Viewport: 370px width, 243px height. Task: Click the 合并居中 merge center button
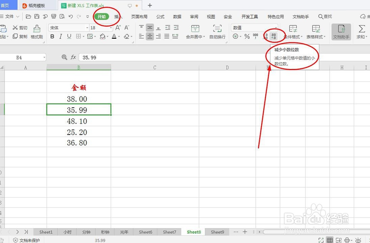[195, 32]
